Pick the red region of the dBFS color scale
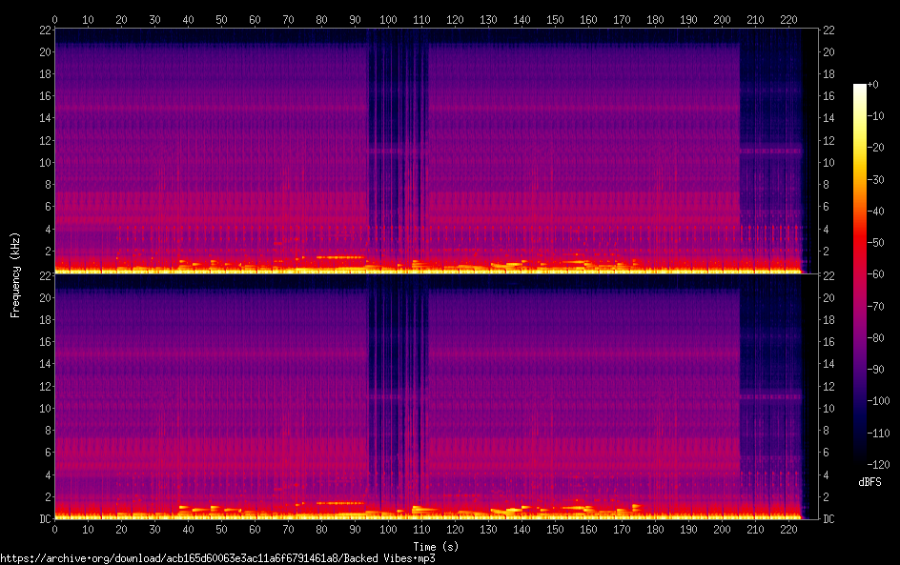Screen dimensions: 900x565 pos(860,243)
